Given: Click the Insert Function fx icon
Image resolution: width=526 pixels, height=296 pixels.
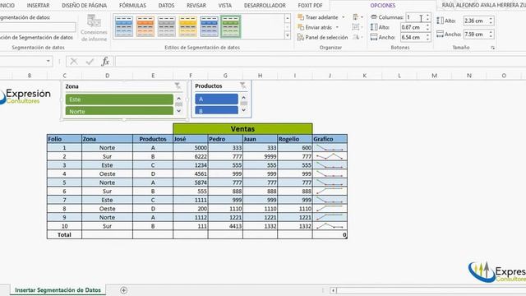Looking at the screenshot, I should [105, 62].
